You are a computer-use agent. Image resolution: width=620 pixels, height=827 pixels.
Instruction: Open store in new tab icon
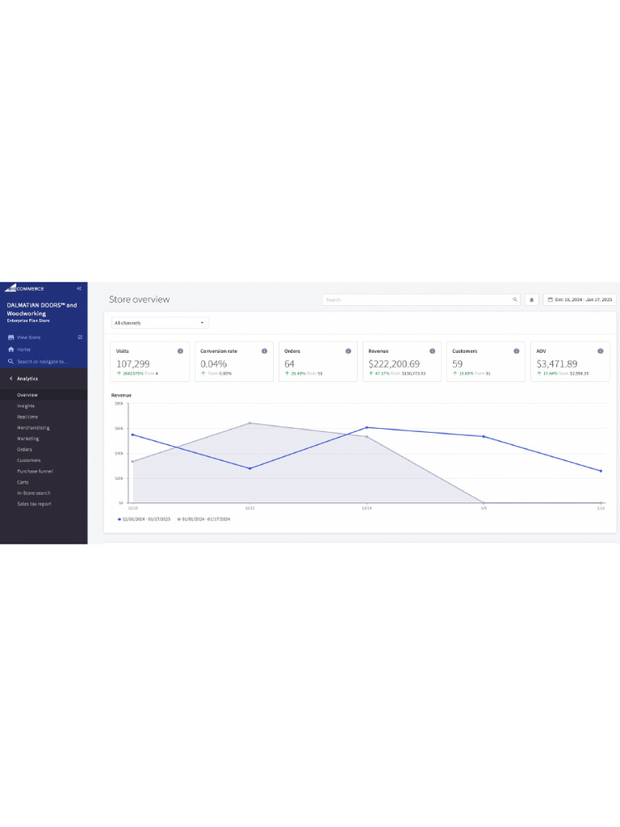80,338
